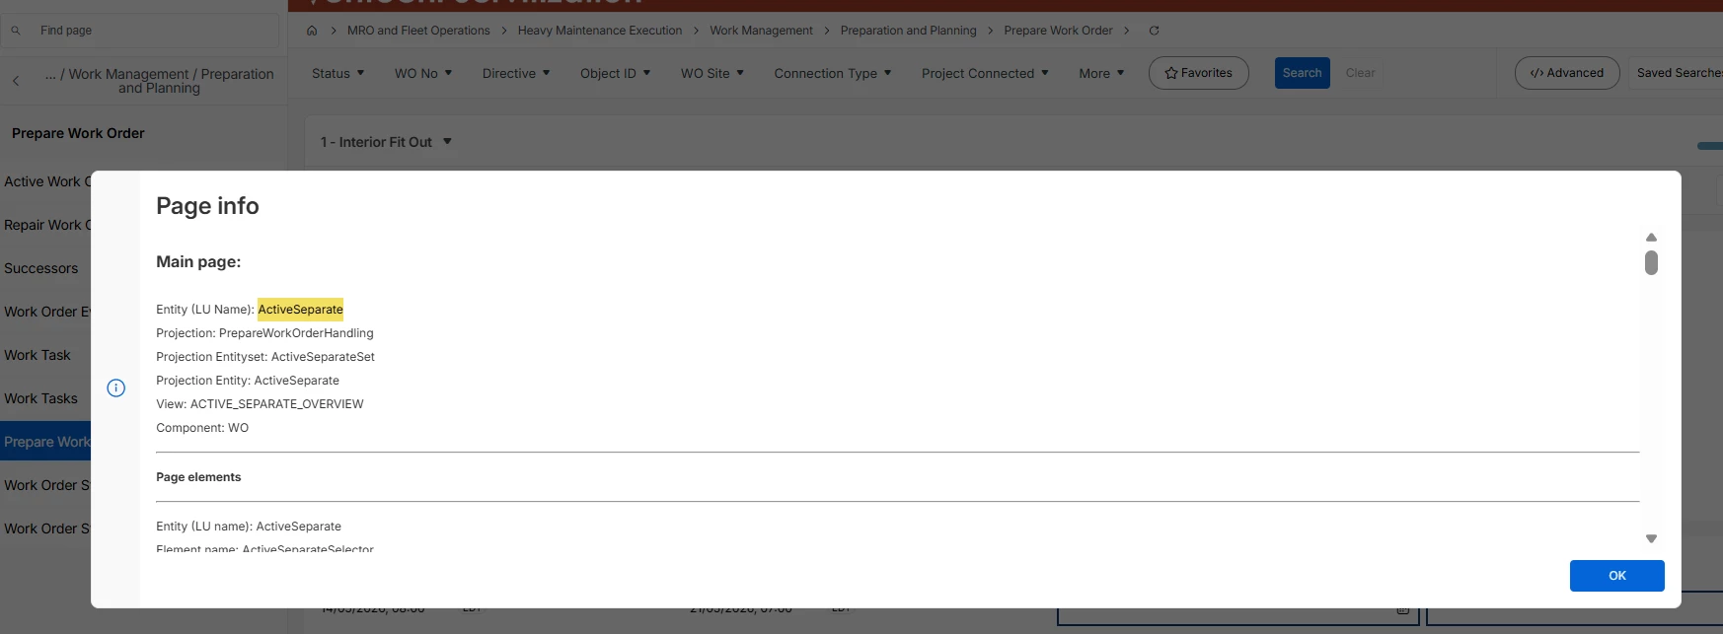
Task: Open the Status filter dropdown
Action: [338, 73]
